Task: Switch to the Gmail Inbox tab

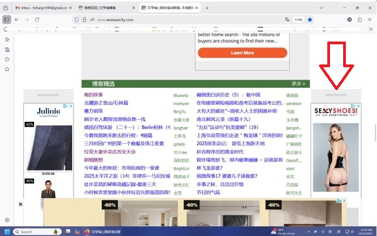Action: (41, 8)
